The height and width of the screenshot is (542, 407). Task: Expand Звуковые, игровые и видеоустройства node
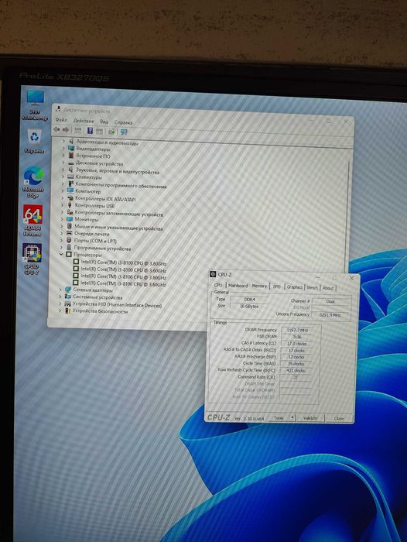[63, 170]
